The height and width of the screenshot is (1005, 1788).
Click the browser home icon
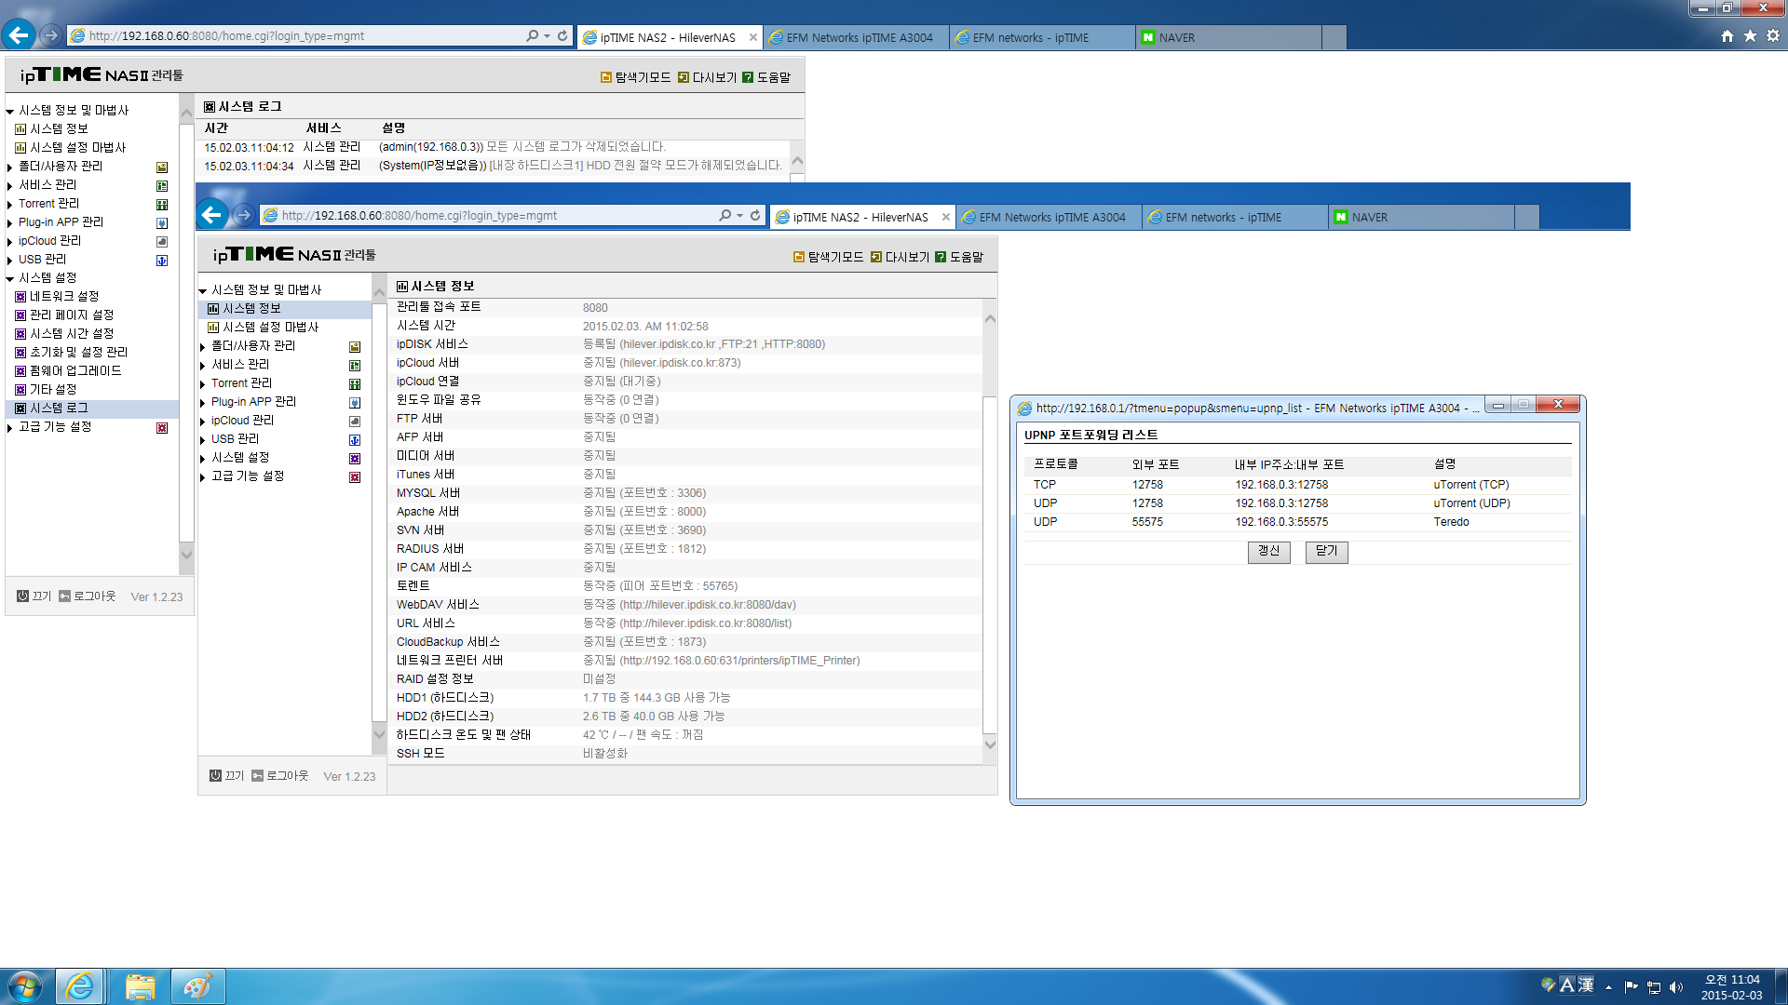[1727, 35]
